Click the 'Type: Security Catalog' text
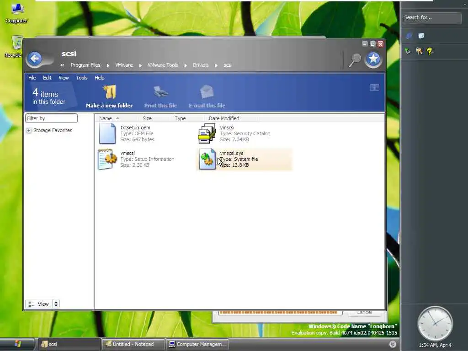The width and height of the screenshot is (468, 351). pos(245,133)
